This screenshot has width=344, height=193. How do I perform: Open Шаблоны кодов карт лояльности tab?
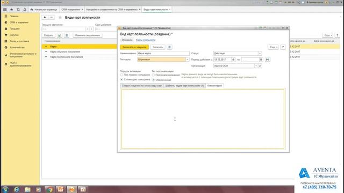pyautogui.click(x=184, y=86)
